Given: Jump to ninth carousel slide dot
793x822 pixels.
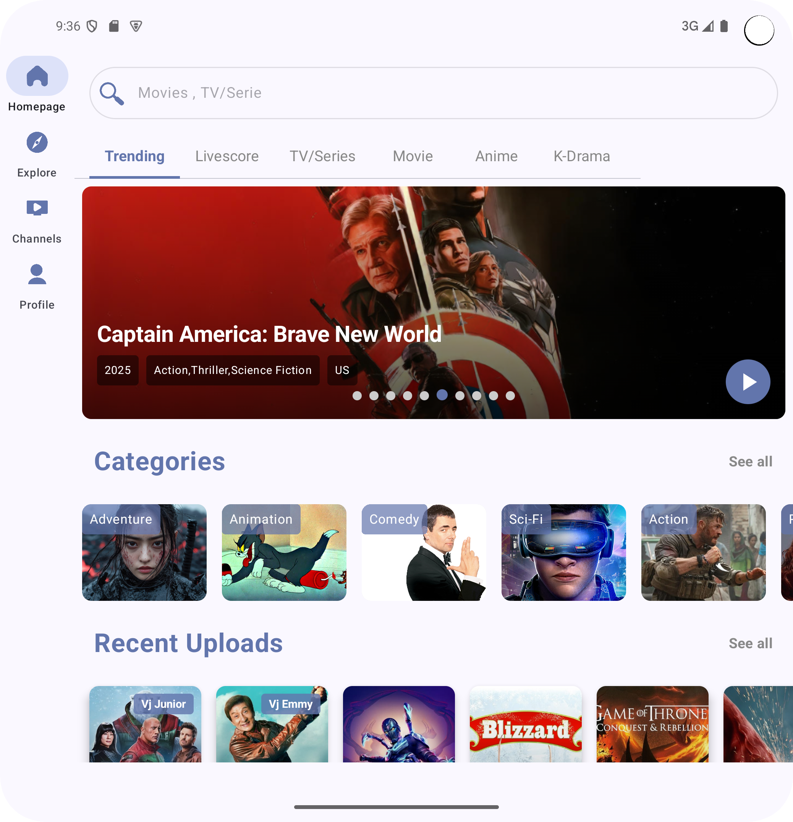Looking at the screenshot, I should [493, 395].
